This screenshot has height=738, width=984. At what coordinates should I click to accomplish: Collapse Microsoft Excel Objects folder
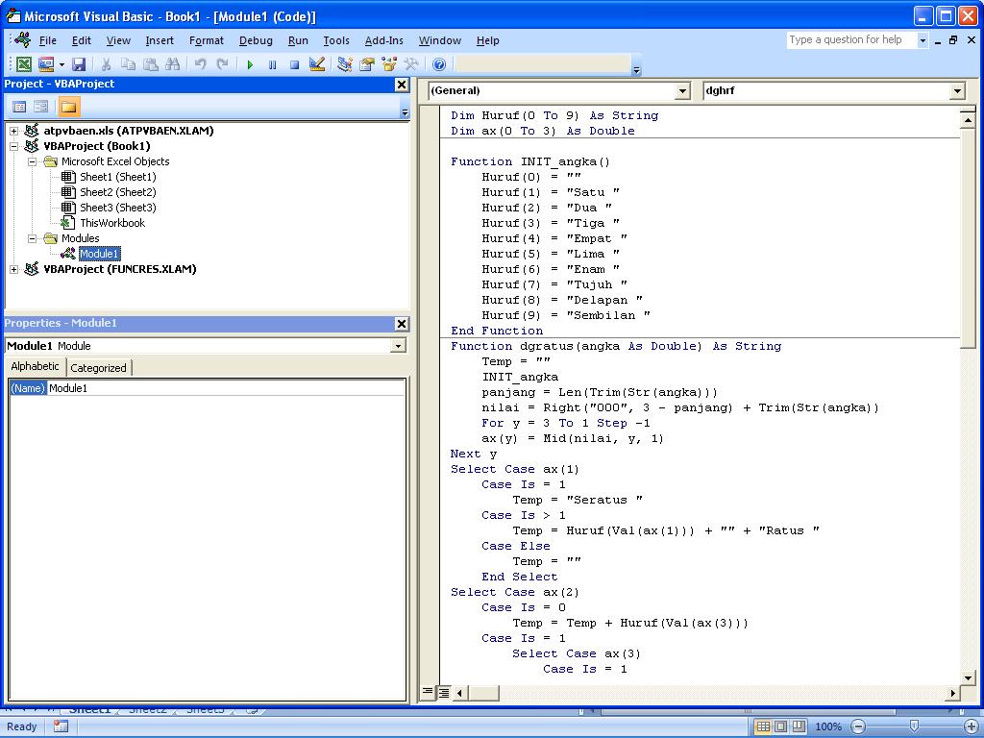coord(33,161)
